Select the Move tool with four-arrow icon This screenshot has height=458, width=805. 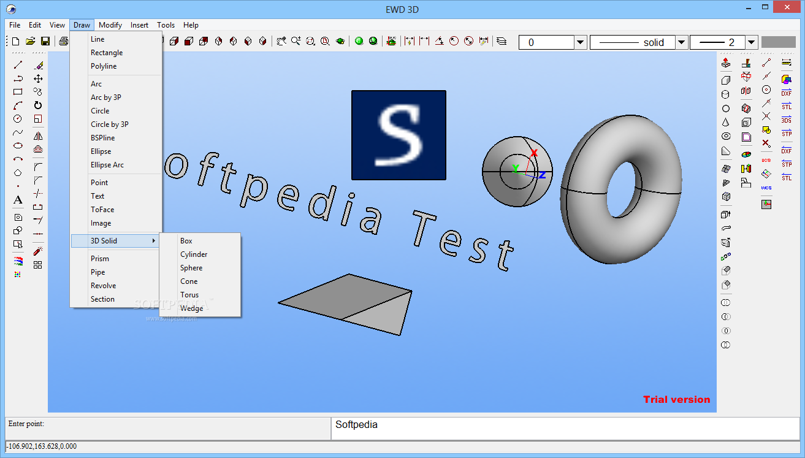[x=38, y=78]
